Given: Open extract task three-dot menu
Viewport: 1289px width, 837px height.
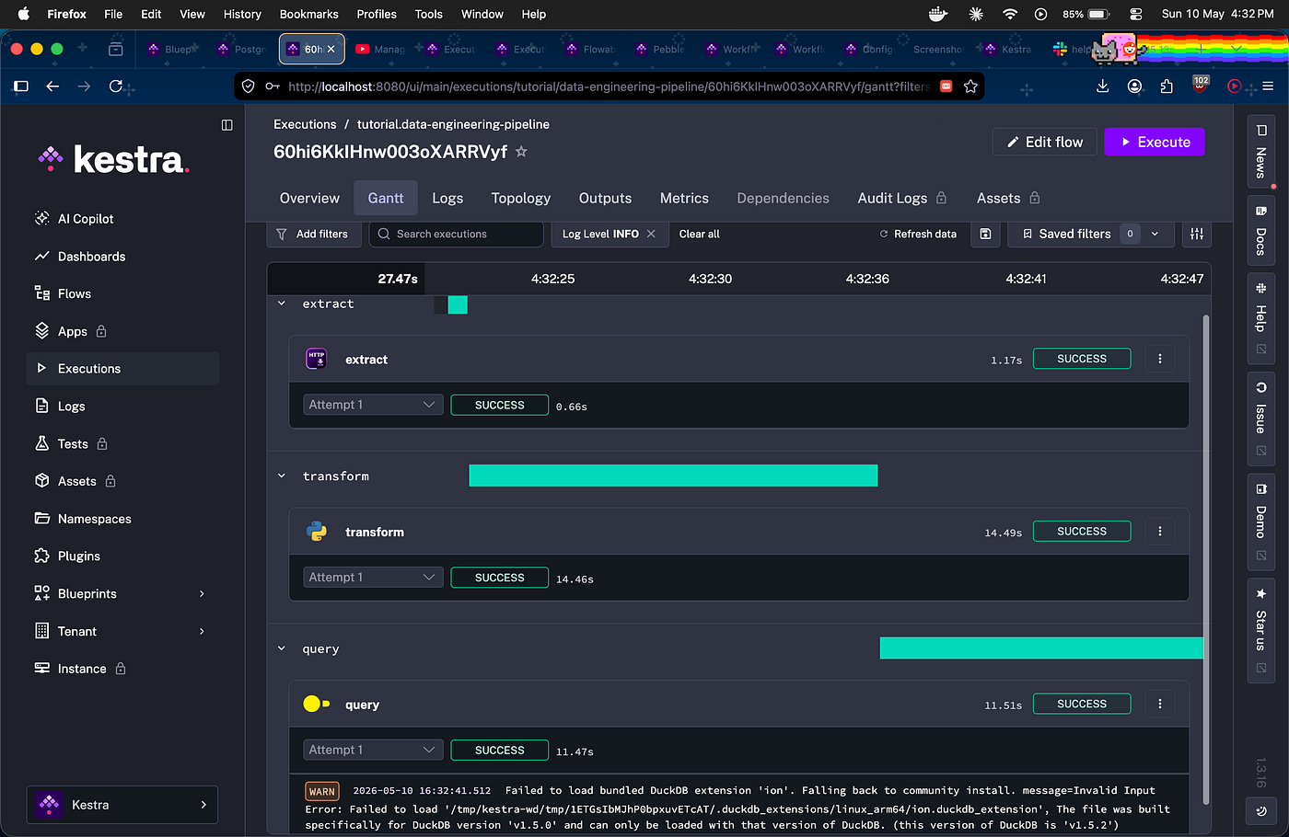Looking at the screenshot, I should coord(1160,359).
